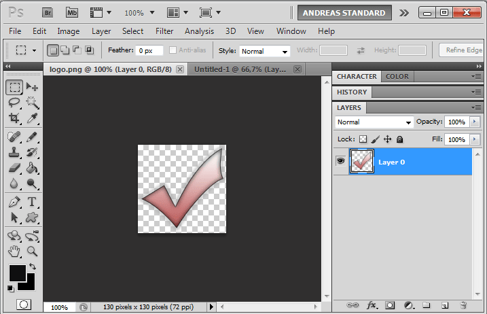Select the Clone Stamp tool

(x=14, y=152)
